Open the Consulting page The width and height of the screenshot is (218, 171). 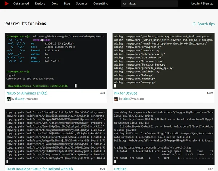(101, 4)
